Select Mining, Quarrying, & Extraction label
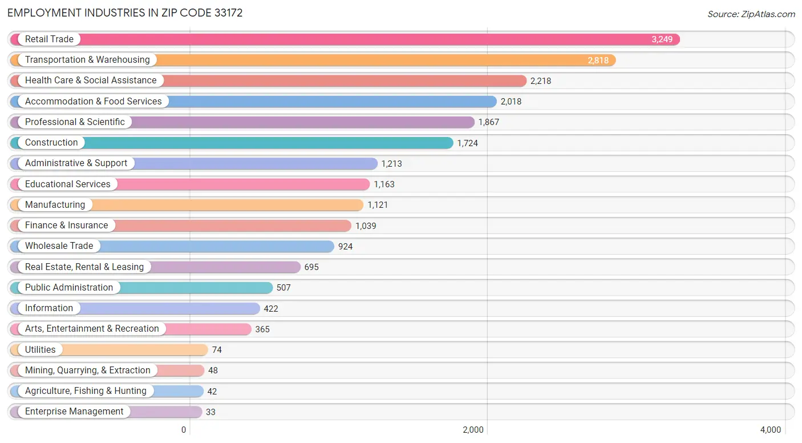 (88, 370)
